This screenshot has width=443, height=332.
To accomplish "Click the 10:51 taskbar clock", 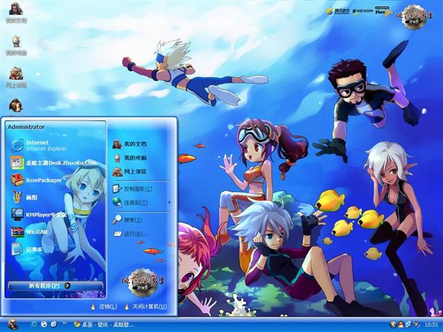I will [431, 324].
